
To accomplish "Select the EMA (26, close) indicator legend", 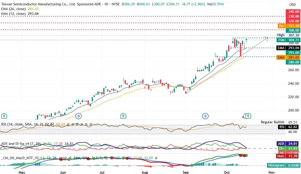I will (15, 9).
